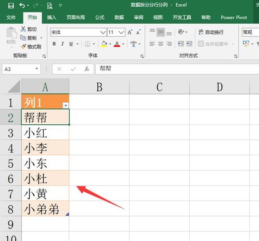
Task: Open fill color dropdown arrow
Action: click(110, 44)
